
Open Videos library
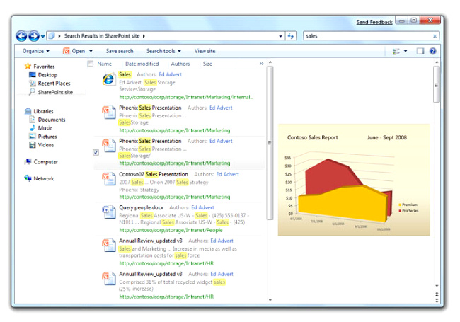pos(46,145)
